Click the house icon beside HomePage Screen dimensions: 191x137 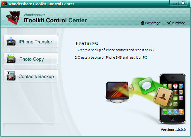tap(142, 23)
